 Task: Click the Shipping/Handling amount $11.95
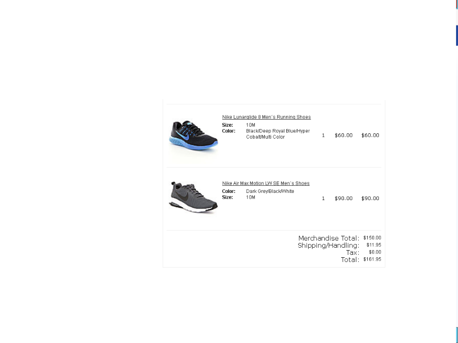pyautogui.click(x=374, y=245)
